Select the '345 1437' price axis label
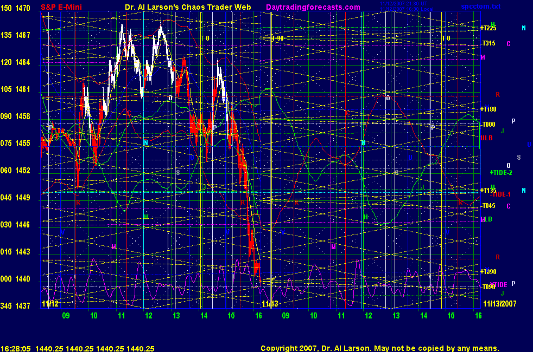This screenshot has height=352, width=533. tap(15, 306)
